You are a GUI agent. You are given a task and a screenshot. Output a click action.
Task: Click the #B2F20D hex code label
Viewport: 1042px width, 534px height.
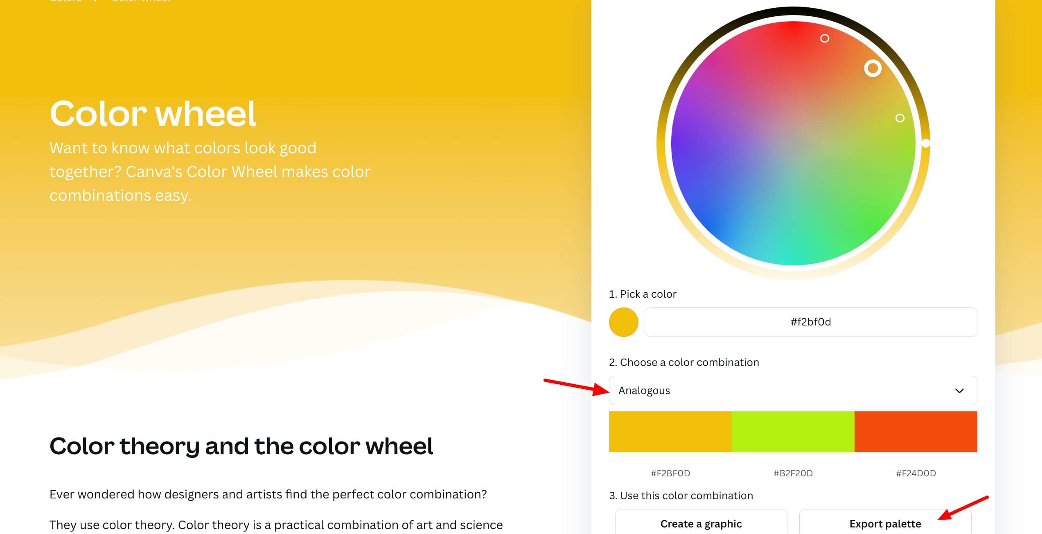click(x=793, y=473)
